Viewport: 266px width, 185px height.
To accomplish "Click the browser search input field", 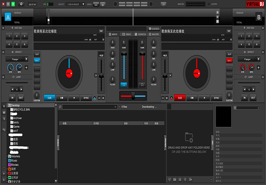I will [90, 107].
